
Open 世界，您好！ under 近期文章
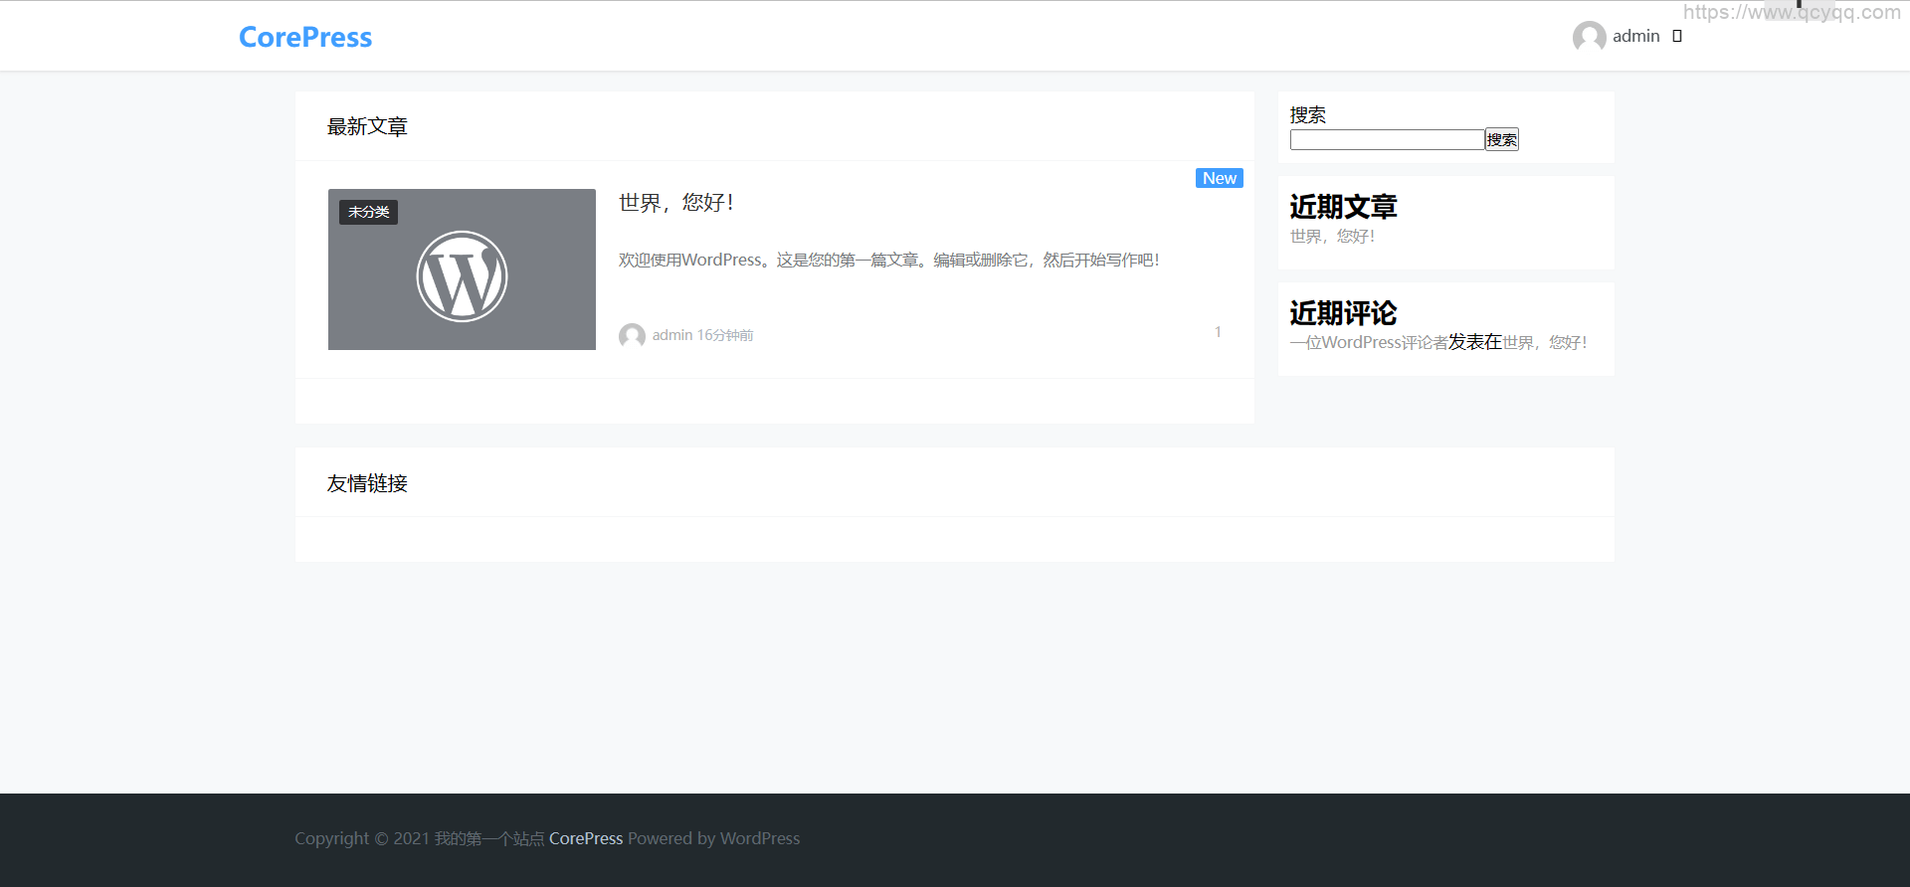click(x=1332, y=237)
